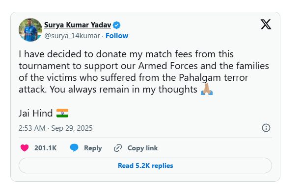302x189 pixels.
Task: Click the blue verified badge
Action: [116, 25]
